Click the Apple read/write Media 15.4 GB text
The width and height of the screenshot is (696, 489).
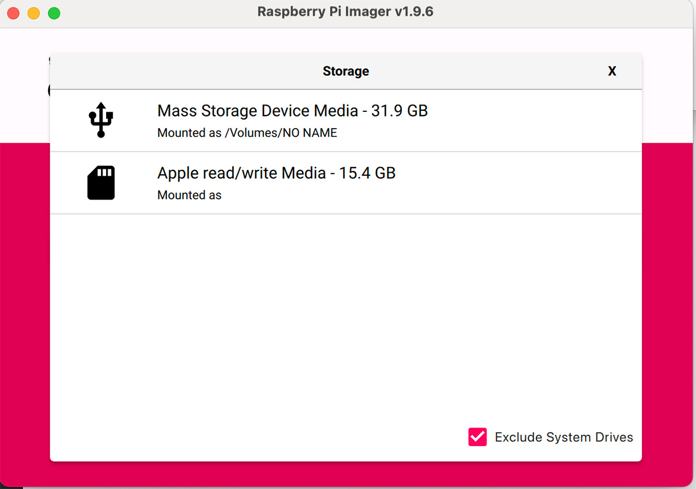pos(276,172)
